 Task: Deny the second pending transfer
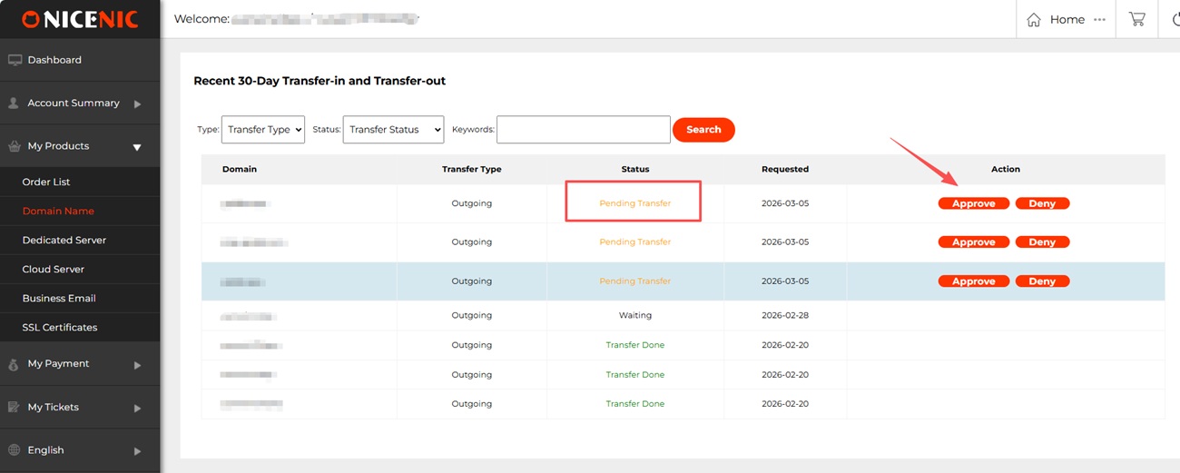tap(1042, 242)
